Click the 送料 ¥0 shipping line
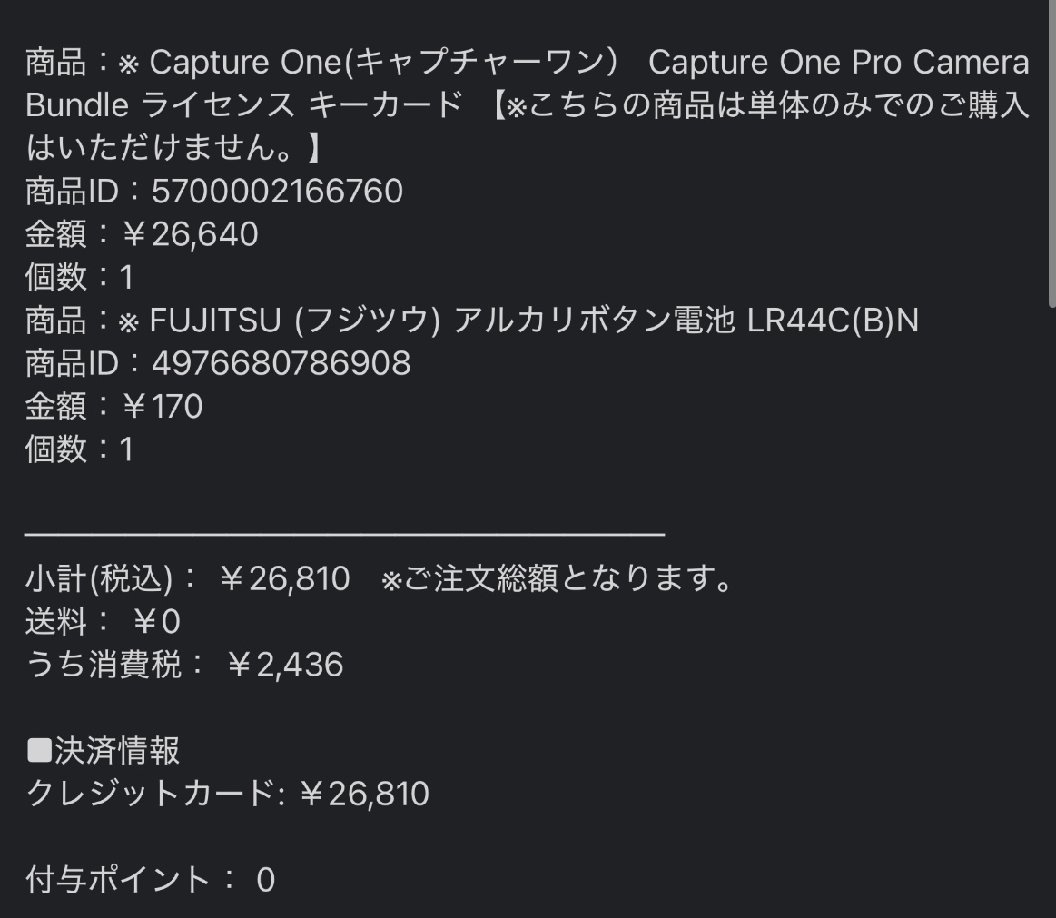Viewport: 1056px width, 918px height. (x=104, y=622)
